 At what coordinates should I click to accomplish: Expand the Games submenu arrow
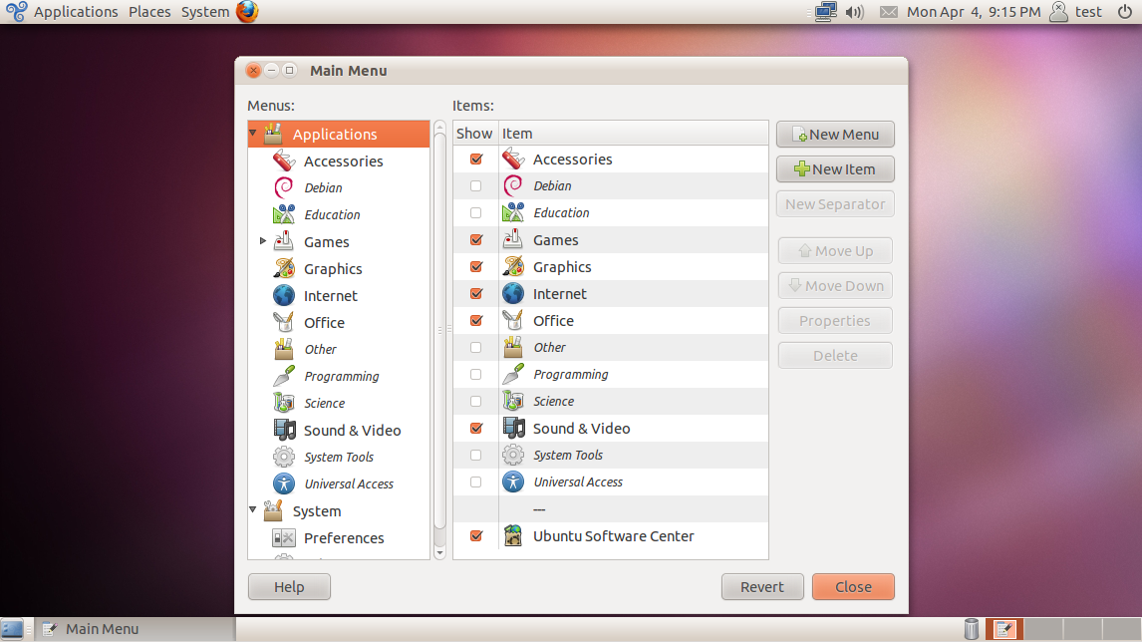[263, 240]
